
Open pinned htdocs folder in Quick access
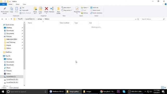pyautogui.click(x=9, y=48)
